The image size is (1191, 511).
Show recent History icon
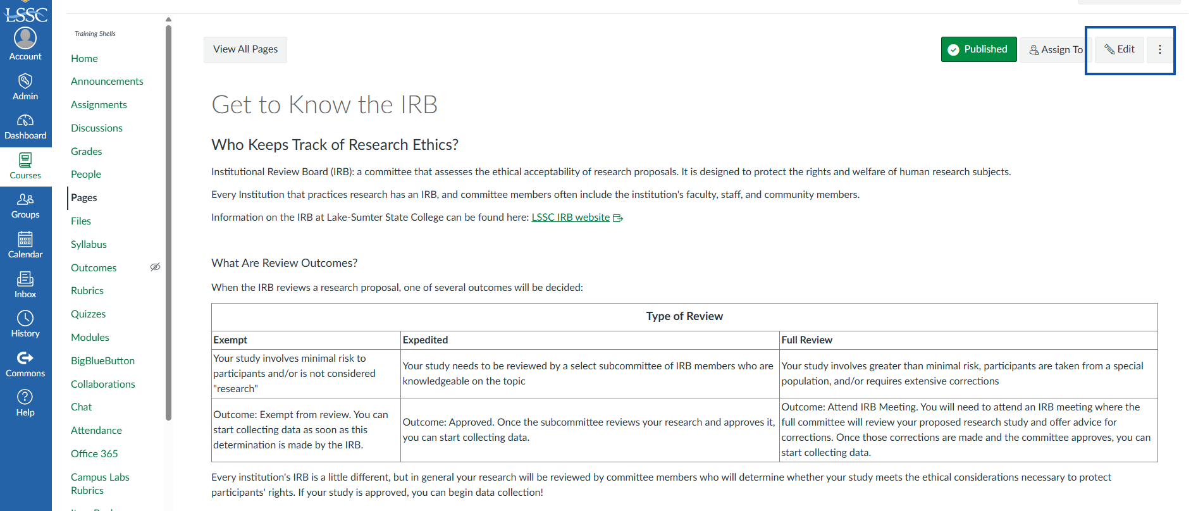pos(25,318)
